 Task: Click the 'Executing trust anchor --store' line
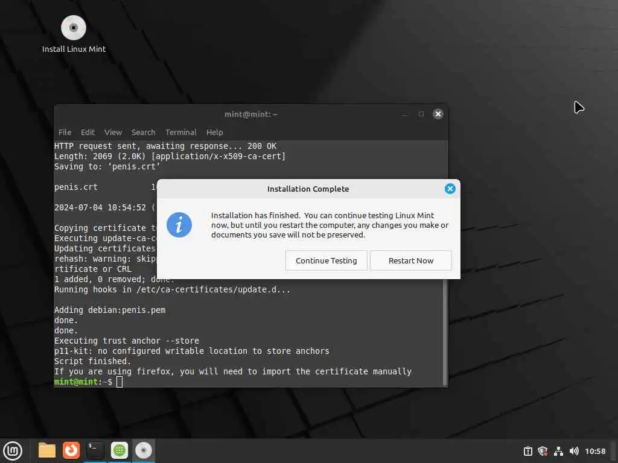127,341
